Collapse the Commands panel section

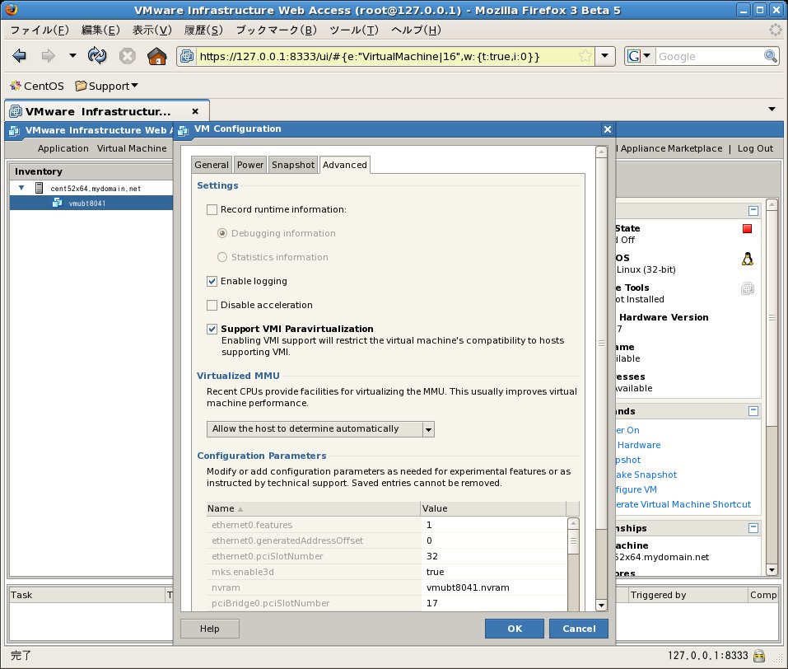753,411
